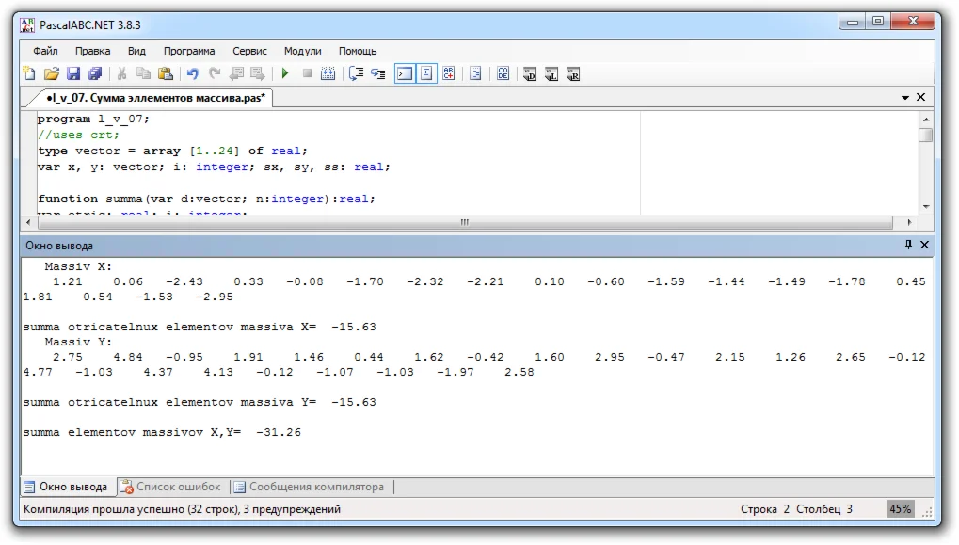Click the blue Undo arrow icon
Screen dimensions: 959x545
click(x=192, y=73)
